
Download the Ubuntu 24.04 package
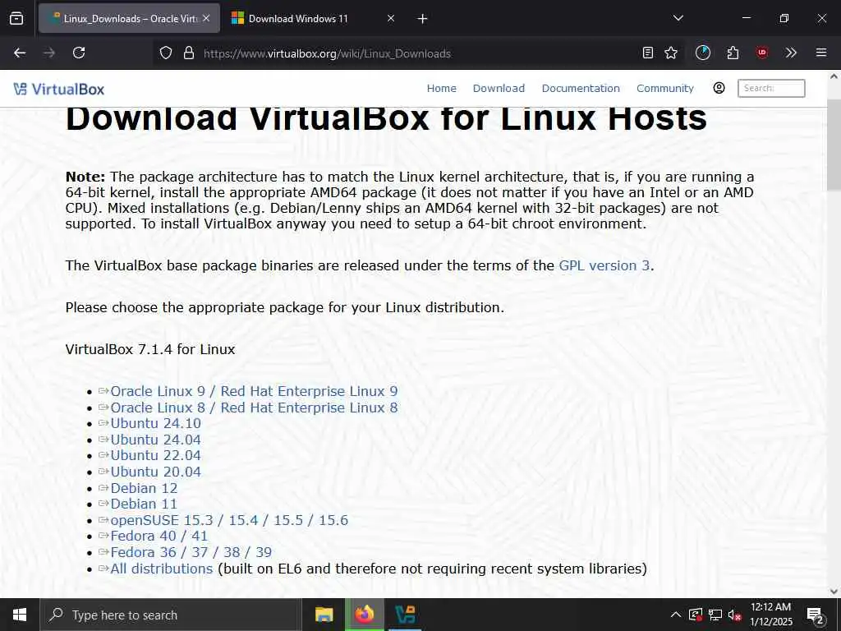pos(155,440)
